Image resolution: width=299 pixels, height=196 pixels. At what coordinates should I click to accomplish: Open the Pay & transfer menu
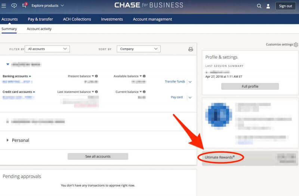(40, 19)
